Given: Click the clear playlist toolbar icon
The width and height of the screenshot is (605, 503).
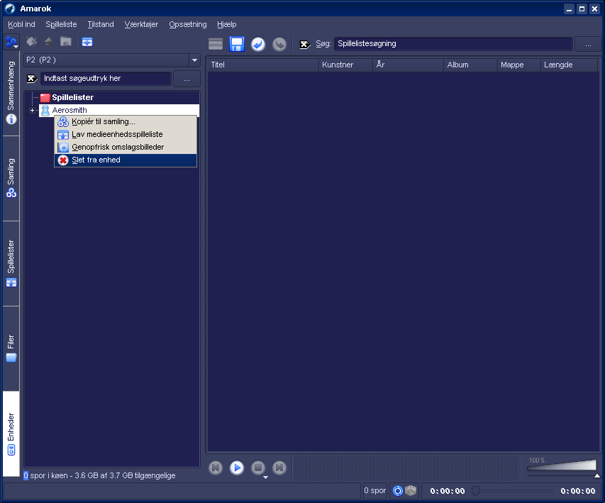Looking at the screenshot, I should 216,44.
